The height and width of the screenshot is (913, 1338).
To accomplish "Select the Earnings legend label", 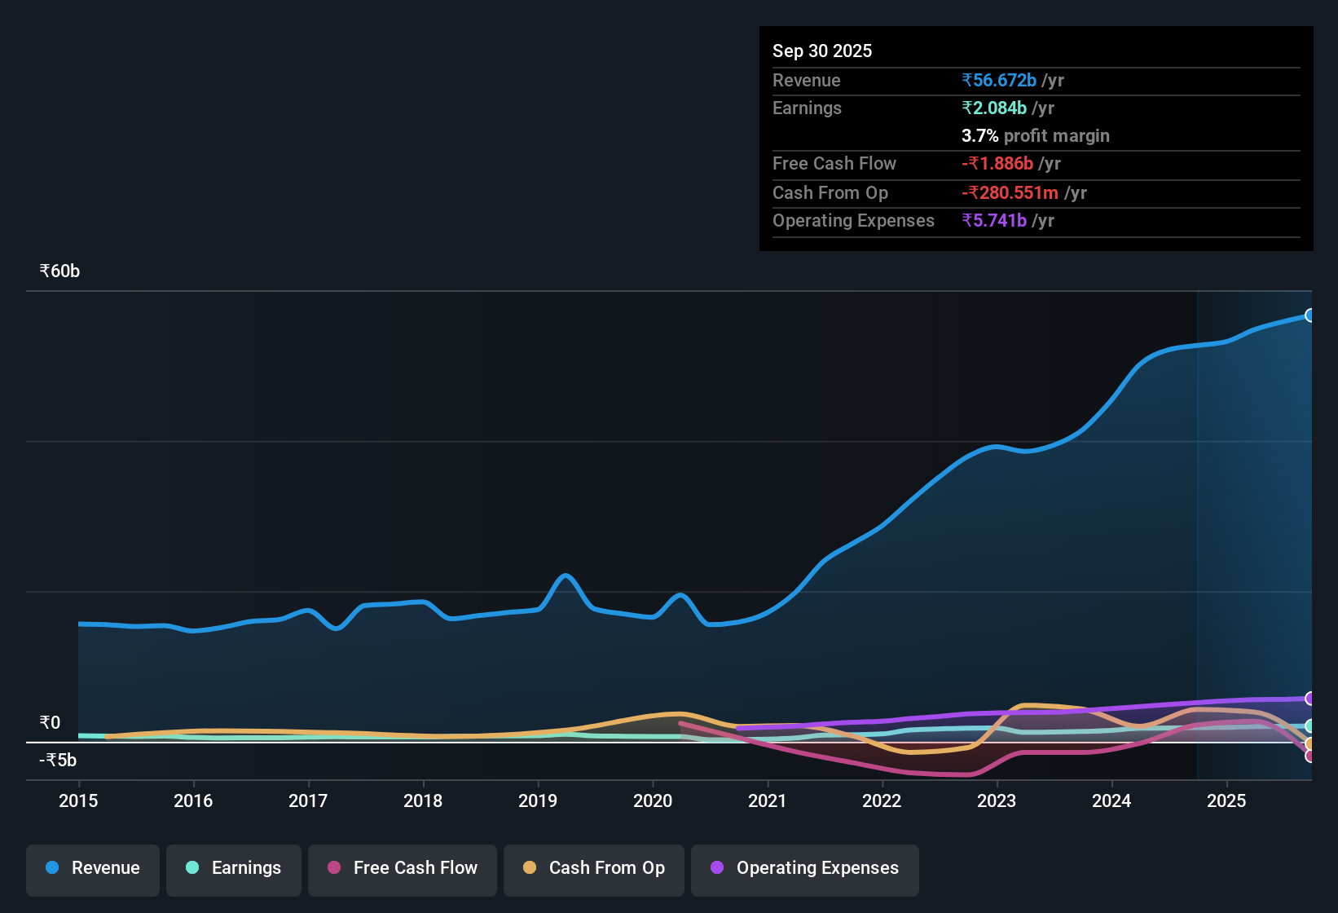I will 246,868.
